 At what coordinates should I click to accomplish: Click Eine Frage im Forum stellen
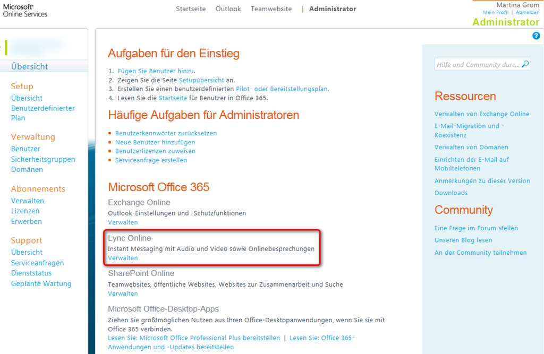click(x=476, y=228)
